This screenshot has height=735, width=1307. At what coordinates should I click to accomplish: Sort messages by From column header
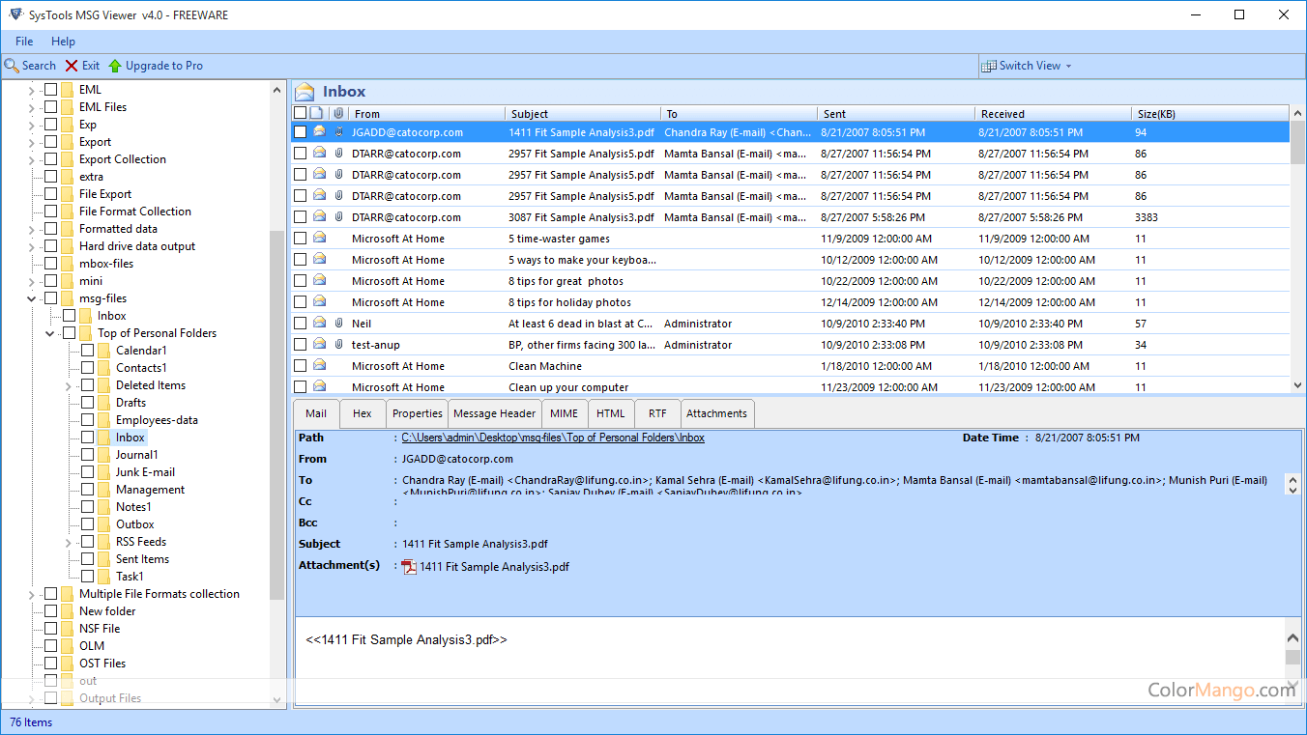click(x=426, y=114)
